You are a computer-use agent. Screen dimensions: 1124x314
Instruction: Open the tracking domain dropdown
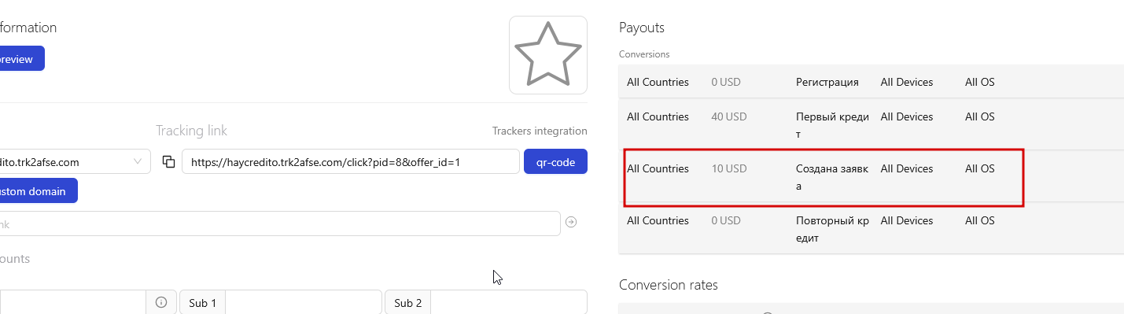tap(76, 161)
